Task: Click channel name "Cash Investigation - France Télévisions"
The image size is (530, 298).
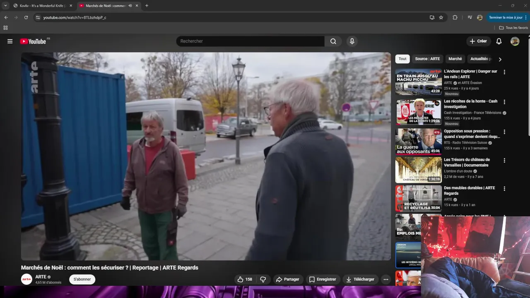Action: [472, 113]
